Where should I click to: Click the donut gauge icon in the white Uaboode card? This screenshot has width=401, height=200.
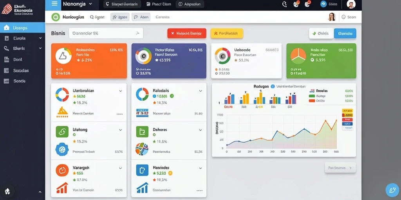(222, 56)
